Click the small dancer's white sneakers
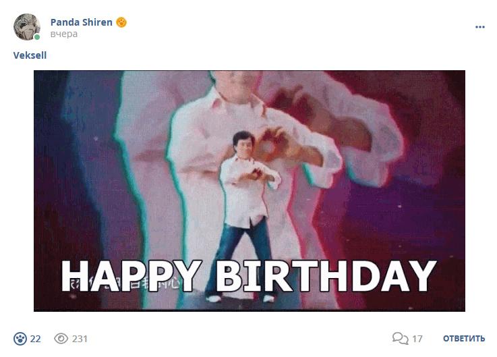 [x=240, y=298]
